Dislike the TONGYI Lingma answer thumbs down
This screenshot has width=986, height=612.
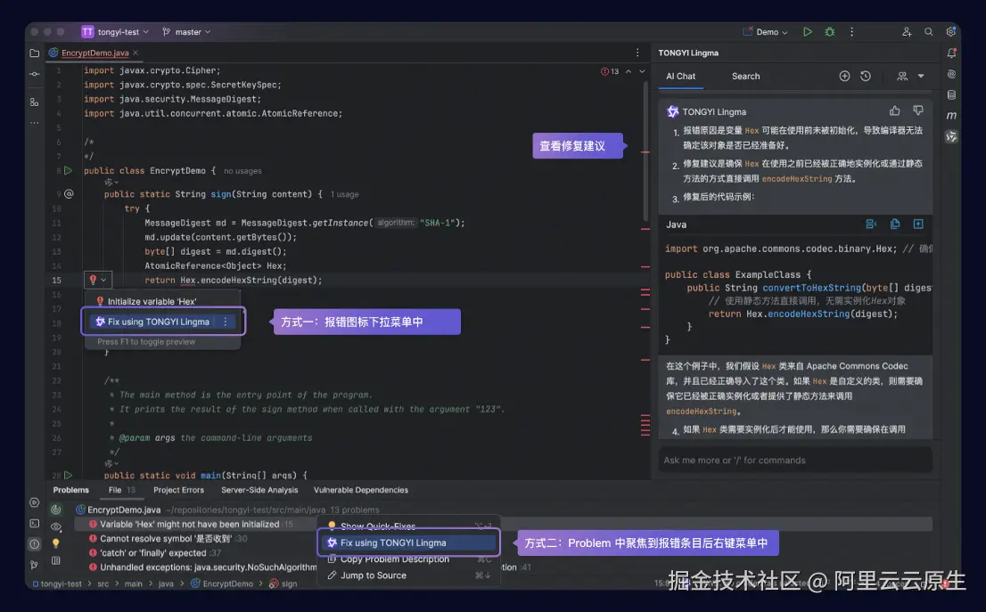click(918, 111)
